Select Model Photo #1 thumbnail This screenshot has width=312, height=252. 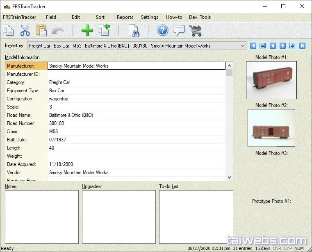click(271, 80)
